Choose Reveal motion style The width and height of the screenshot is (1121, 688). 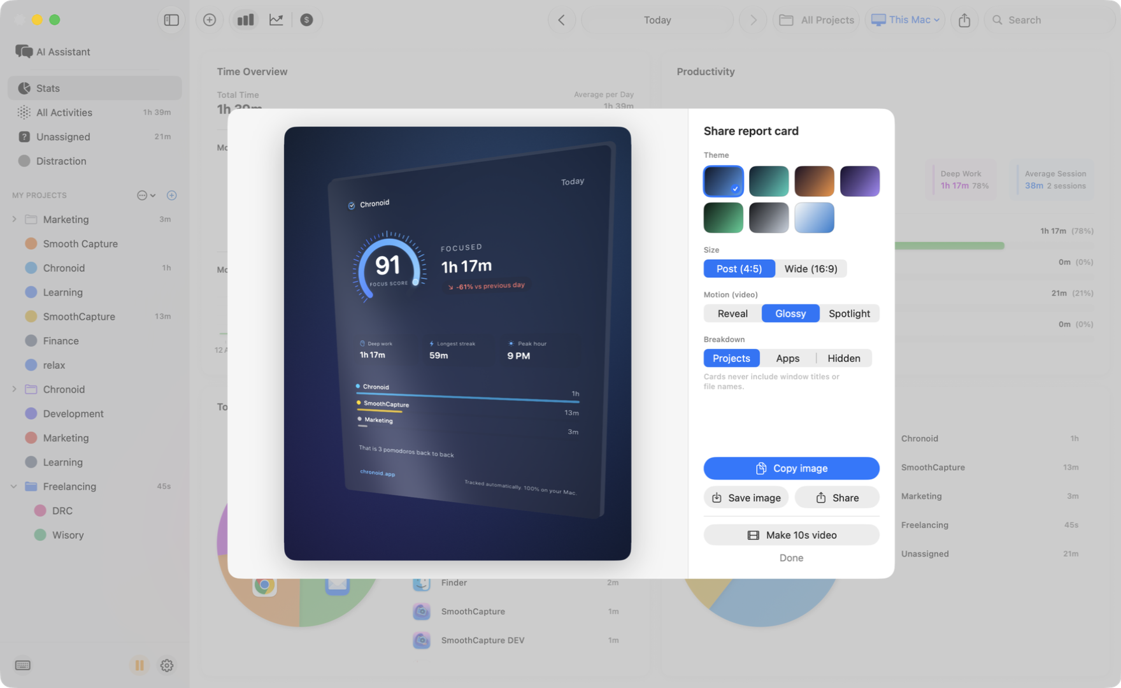(732, 313)
